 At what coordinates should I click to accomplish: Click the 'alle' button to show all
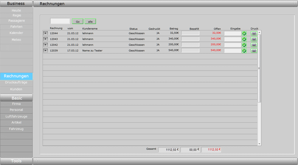coord(90,22)
